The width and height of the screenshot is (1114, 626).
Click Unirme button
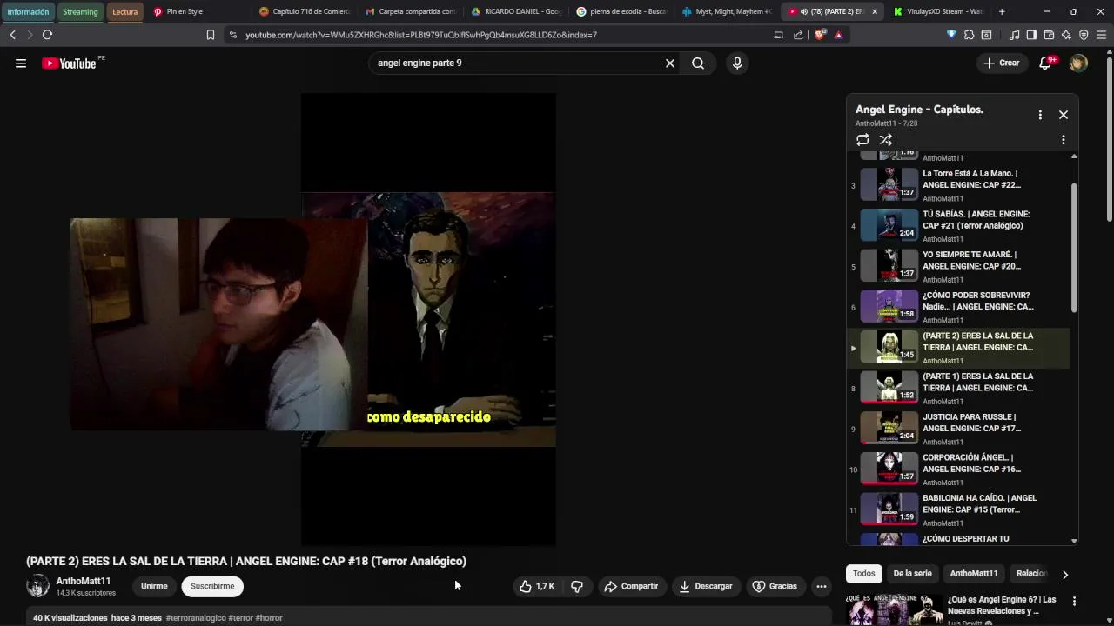[x=154, y=586]
